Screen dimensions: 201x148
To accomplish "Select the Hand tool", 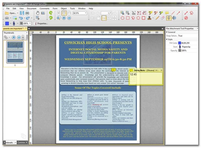I will click(38, 13).
